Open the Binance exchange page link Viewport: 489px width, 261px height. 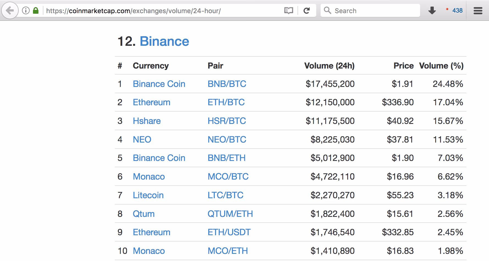164,41
